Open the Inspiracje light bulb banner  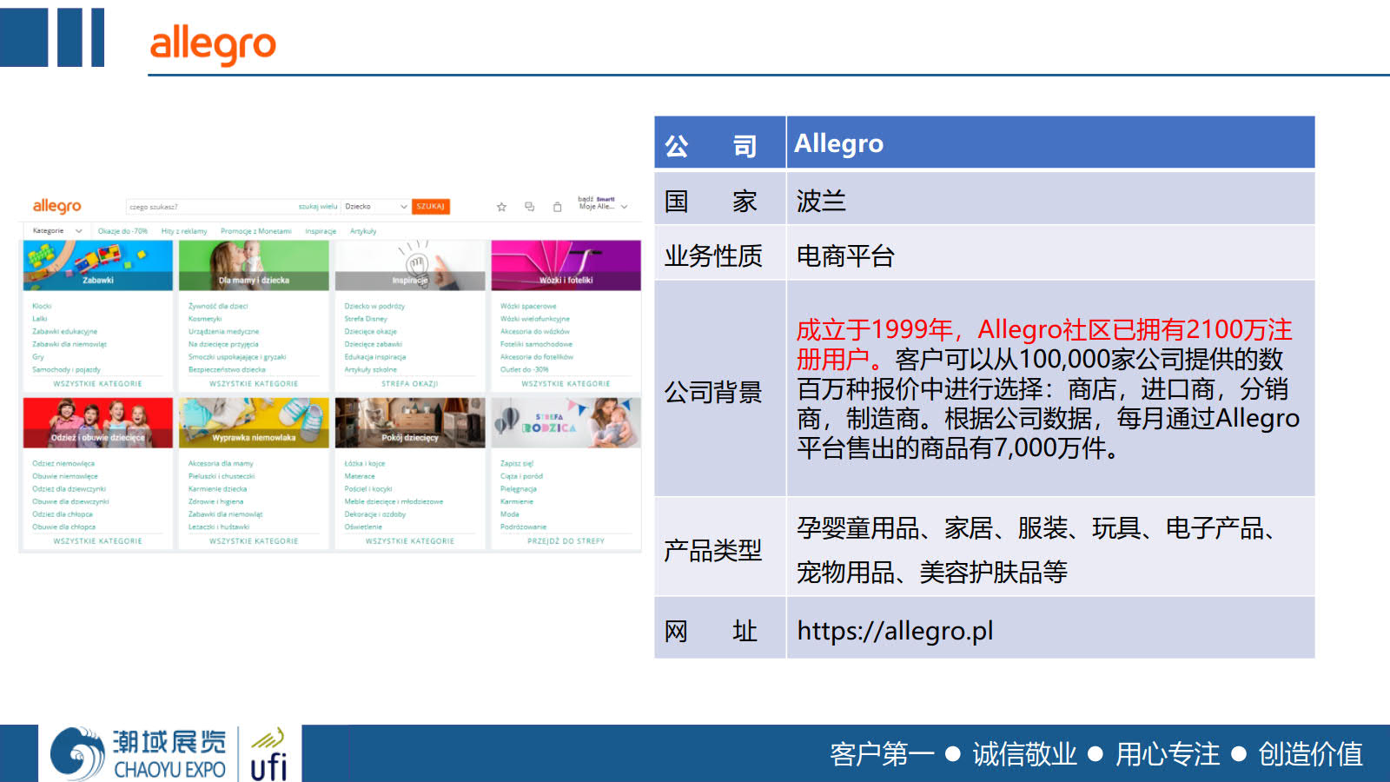[x=410, y=265]
